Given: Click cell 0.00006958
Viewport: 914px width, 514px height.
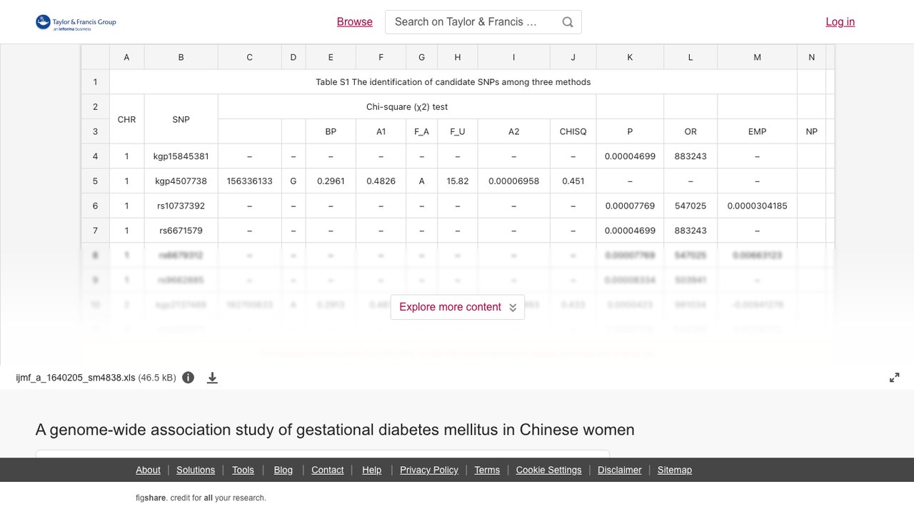Looking at the screenshot, I should point(514,181).
